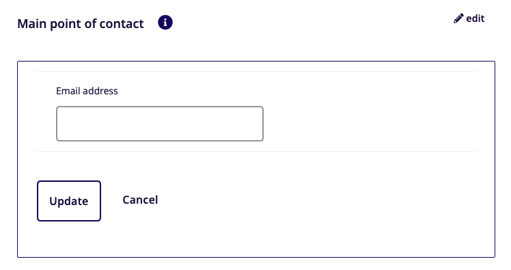Show details via the circular 'i' icon
Viewport: 511px width, 270px height.
point(165,23)
